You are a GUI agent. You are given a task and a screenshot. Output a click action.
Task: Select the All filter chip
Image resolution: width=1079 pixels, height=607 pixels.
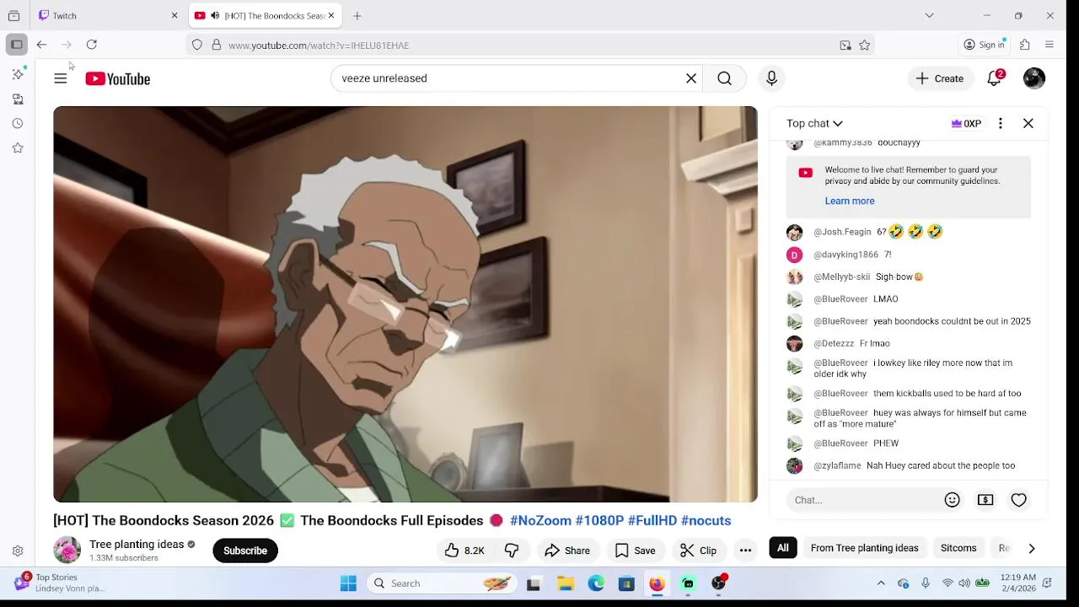point(783,548)
